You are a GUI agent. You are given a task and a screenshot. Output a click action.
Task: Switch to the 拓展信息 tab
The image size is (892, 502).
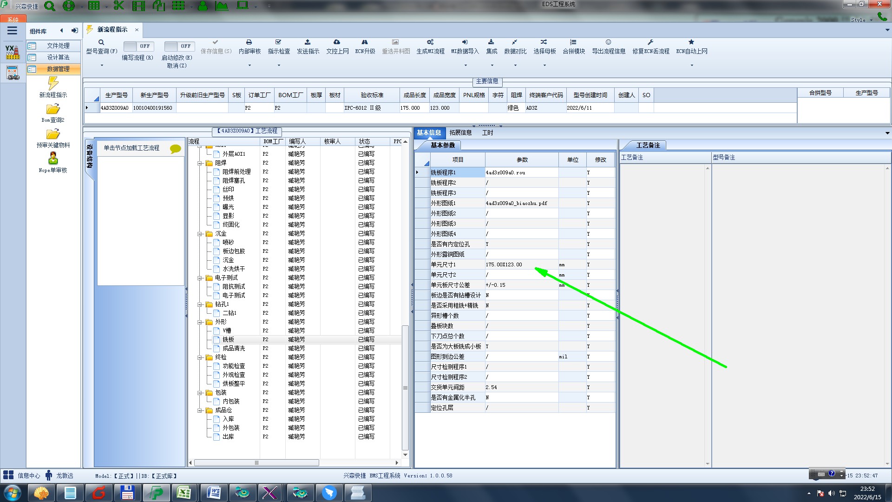[460, 133]
